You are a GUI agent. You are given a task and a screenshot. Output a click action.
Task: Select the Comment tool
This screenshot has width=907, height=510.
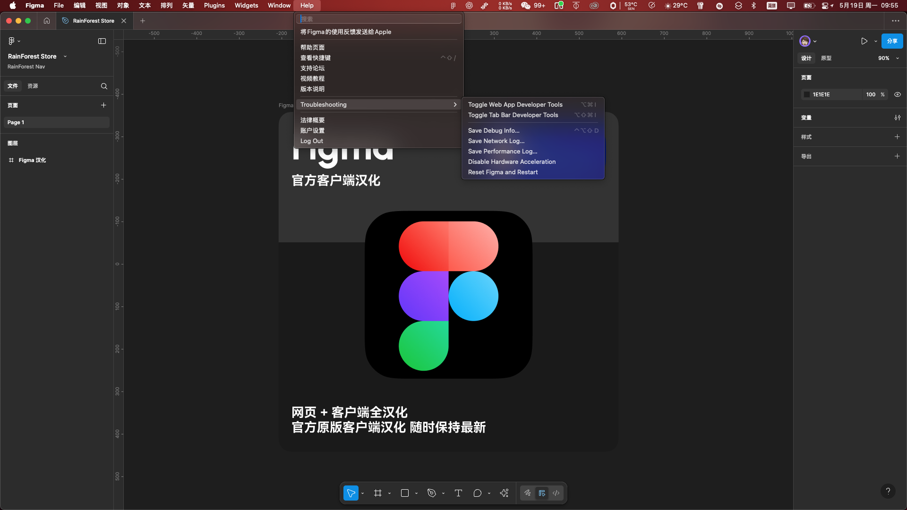coord(477,493)
